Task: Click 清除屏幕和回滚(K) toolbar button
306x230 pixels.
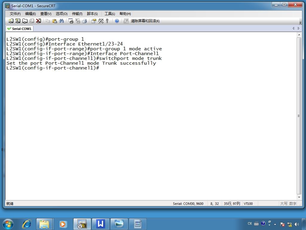Action: coord(145,21)
